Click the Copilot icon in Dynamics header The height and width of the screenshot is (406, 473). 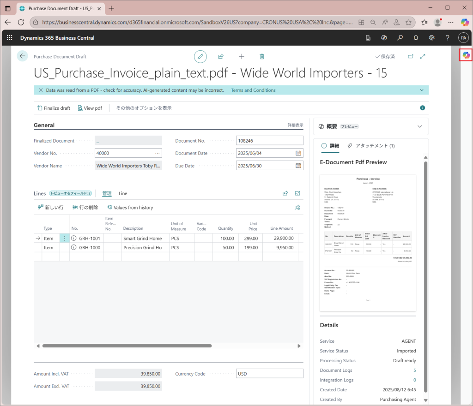coord(384,38)
